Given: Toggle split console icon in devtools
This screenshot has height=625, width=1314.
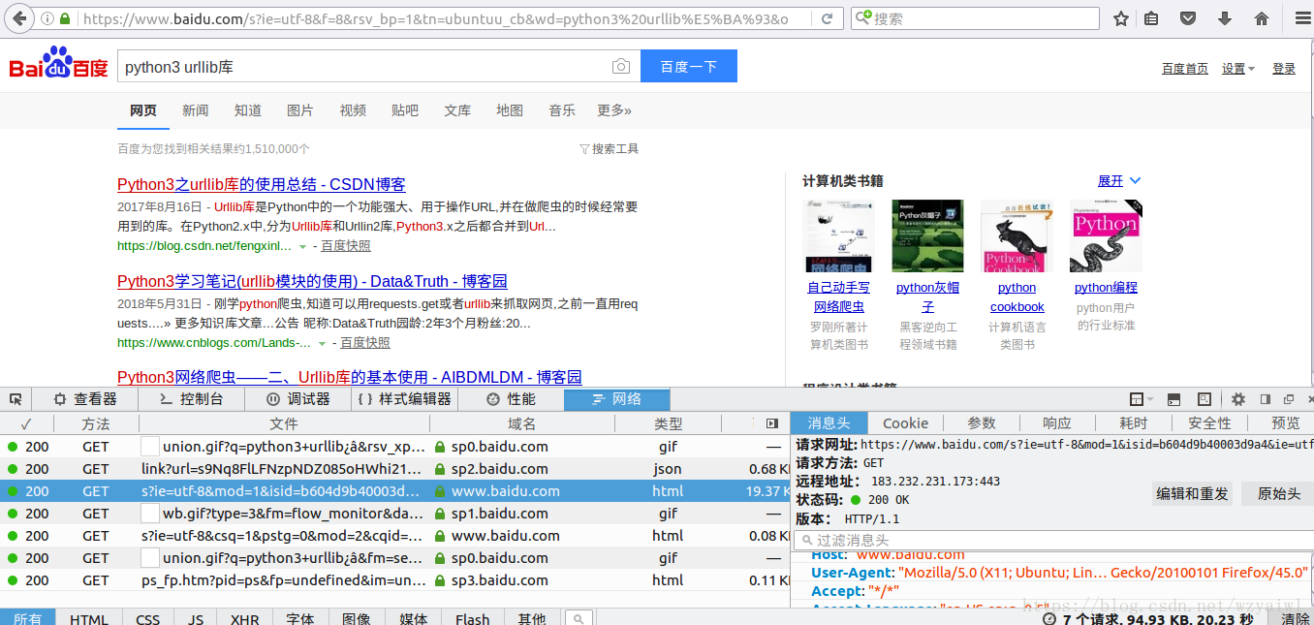Looking at the screenshot, I should pyautogui.click(x=1173, y=399).
